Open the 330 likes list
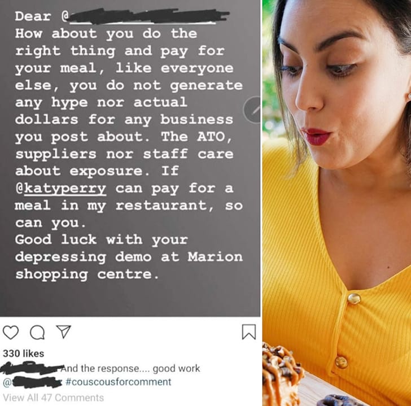The width and height of the screenshot is (411, 406). coord(23,353)
